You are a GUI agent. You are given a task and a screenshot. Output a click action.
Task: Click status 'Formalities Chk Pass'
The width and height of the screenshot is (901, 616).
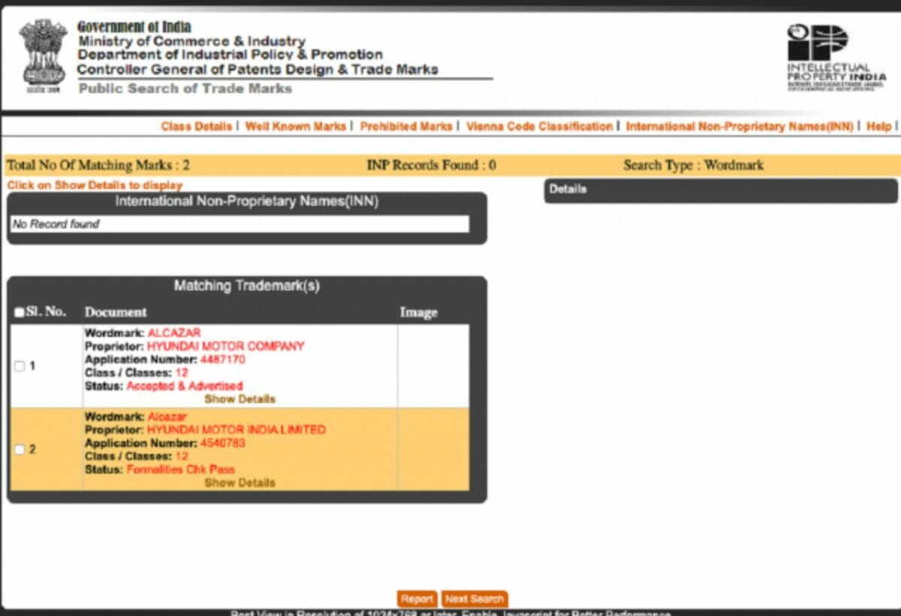180,470
